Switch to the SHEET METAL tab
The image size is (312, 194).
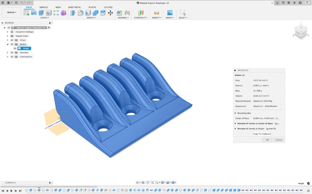tap(75, 7)
